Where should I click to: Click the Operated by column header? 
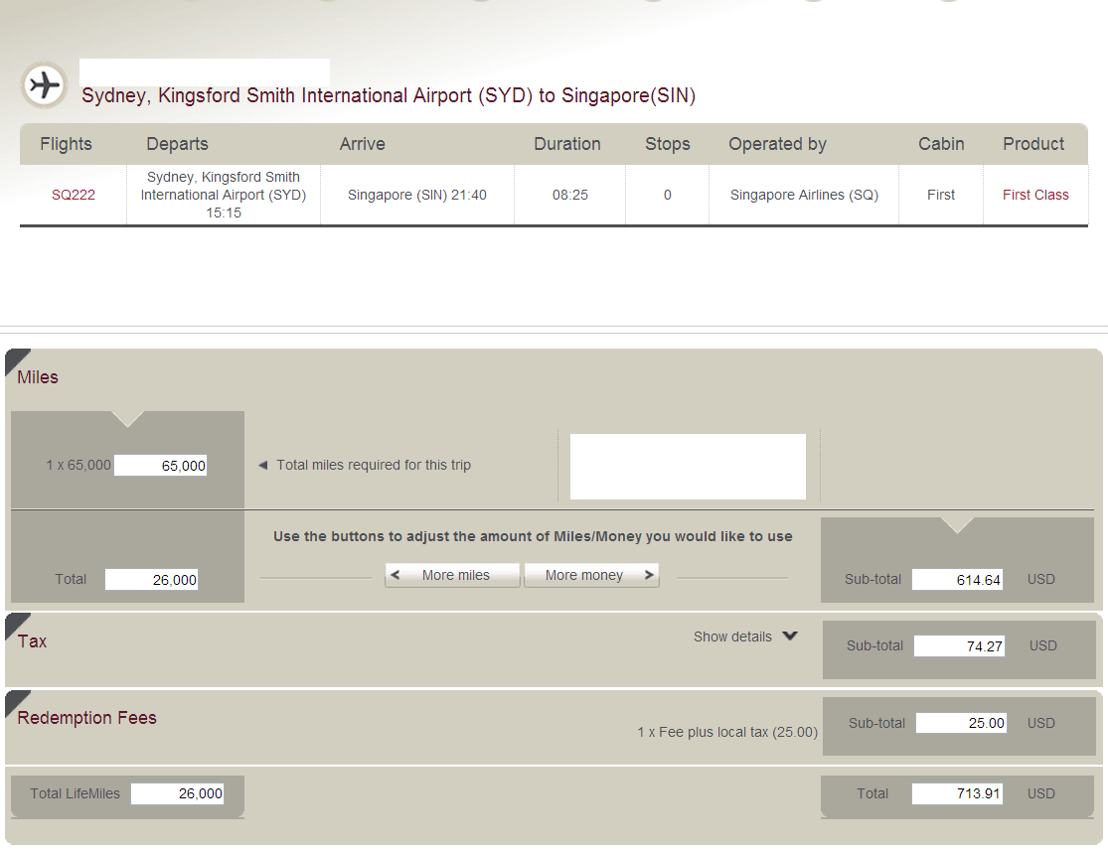click(x=777, y=144)
